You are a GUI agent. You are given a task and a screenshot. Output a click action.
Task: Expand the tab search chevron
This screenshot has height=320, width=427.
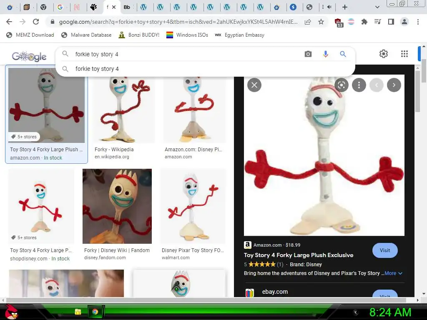pyautogui.click(x=377, y=7)
